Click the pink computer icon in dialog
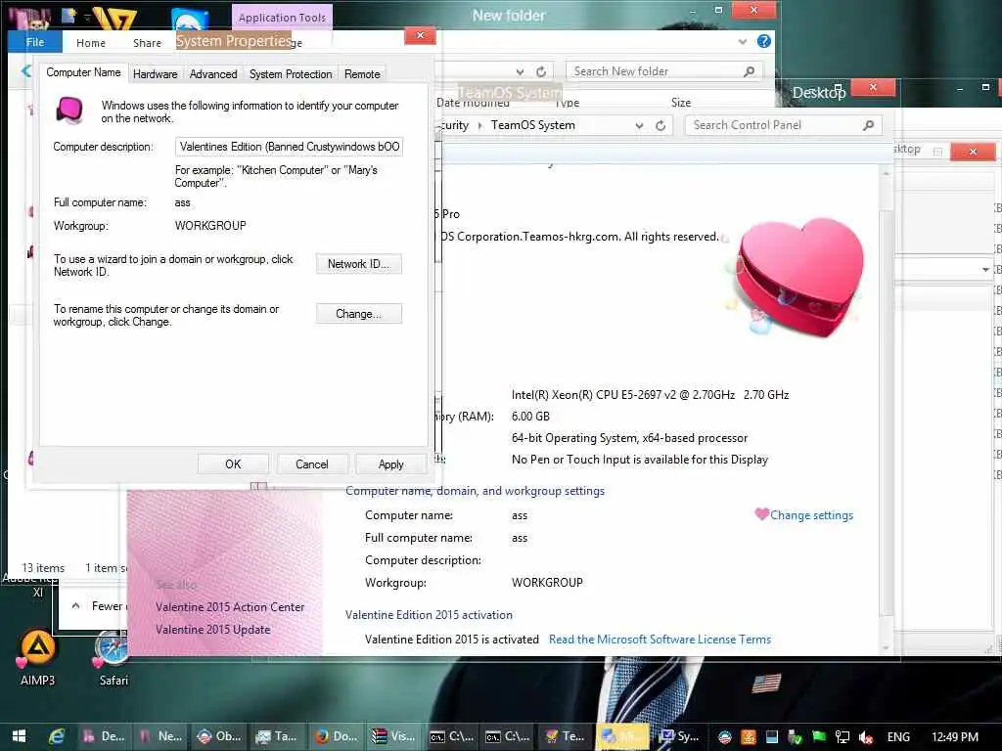This screenshot has width=1002, height=751. (69, 110)
